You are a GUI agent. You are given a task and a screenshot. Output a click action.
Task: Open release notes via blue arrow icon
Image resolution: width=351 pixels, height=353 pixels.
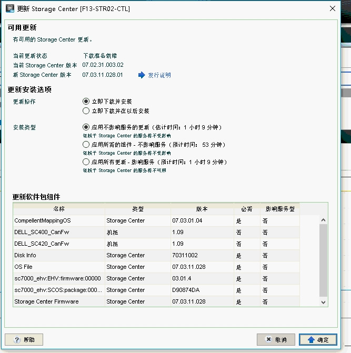(142, 75)
